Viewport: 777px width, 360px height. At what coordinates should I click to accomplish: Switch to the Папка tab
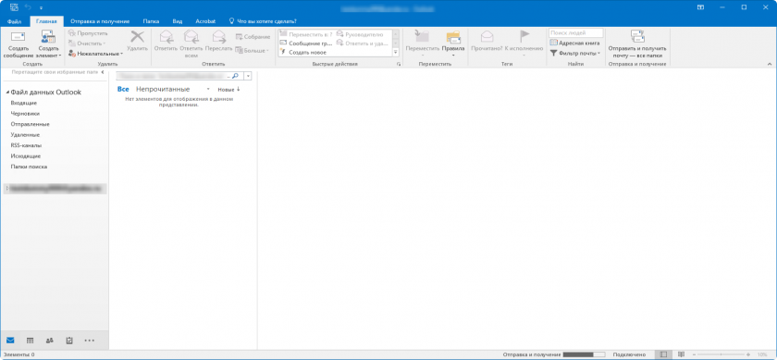[151, 22]
